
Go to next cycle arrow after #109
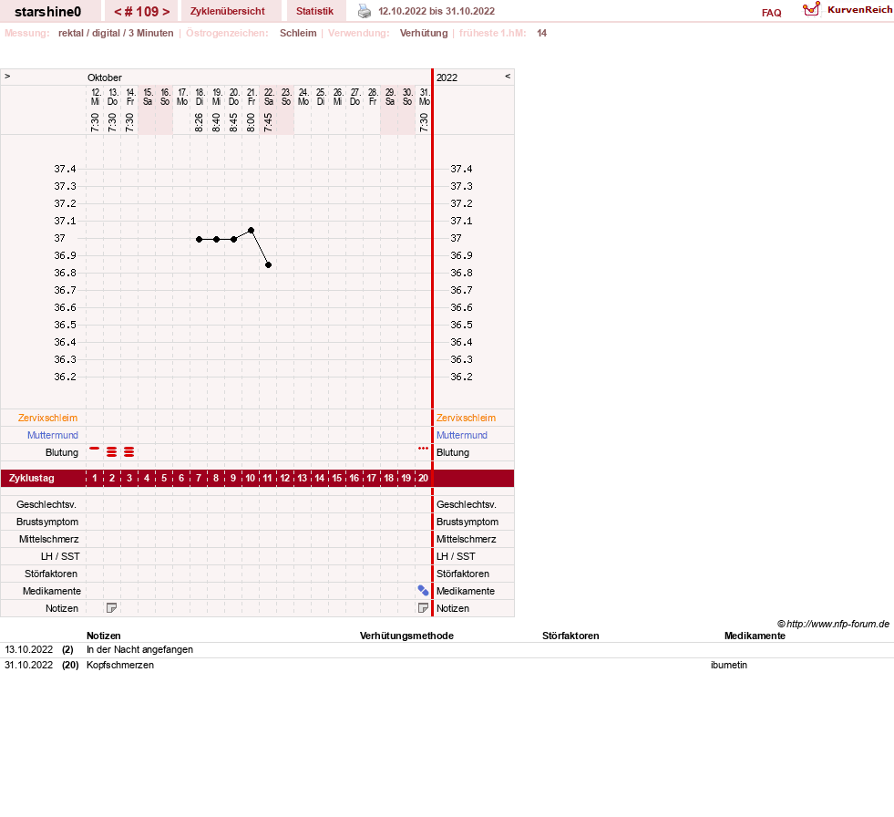pyautogui.click(x=166, y=12)
